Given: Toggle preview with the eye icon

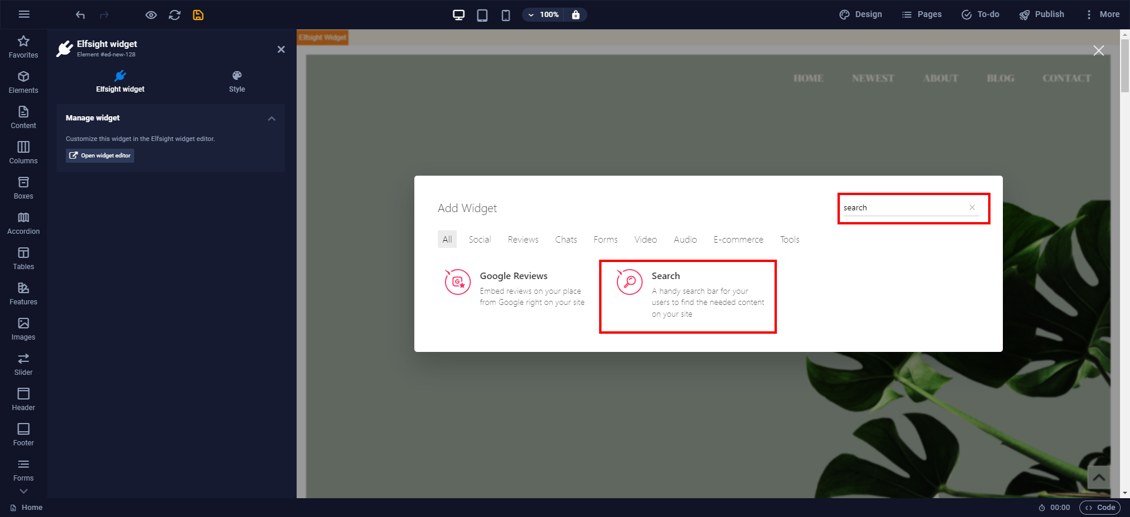Looking at the screenshot, I should pos(151,15).
